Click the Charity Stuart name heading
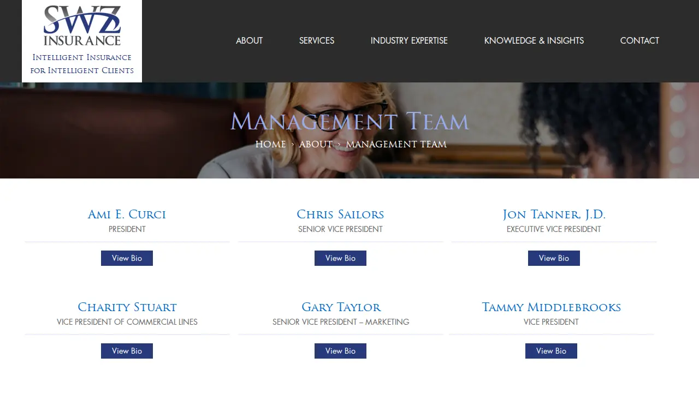Screen dimensions: 699x393 [127, 307]
